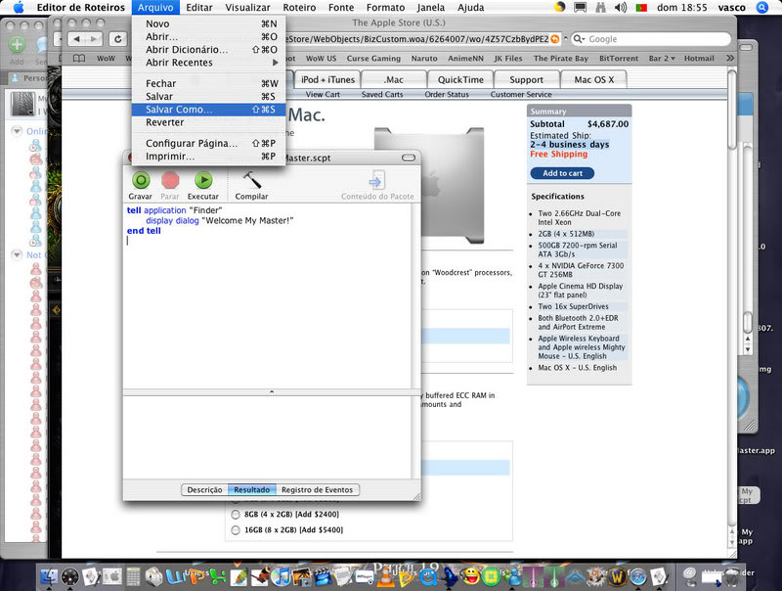This screenshot has height=591, width=782.
Task: Launch VLC cone icon in the Dock
Action: (384, 576)
